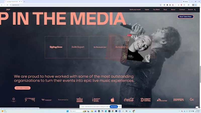Bookmark this page with the star icon
This screenshot has height=113, width=201.
pyautogui.click(x=160, y=5)
